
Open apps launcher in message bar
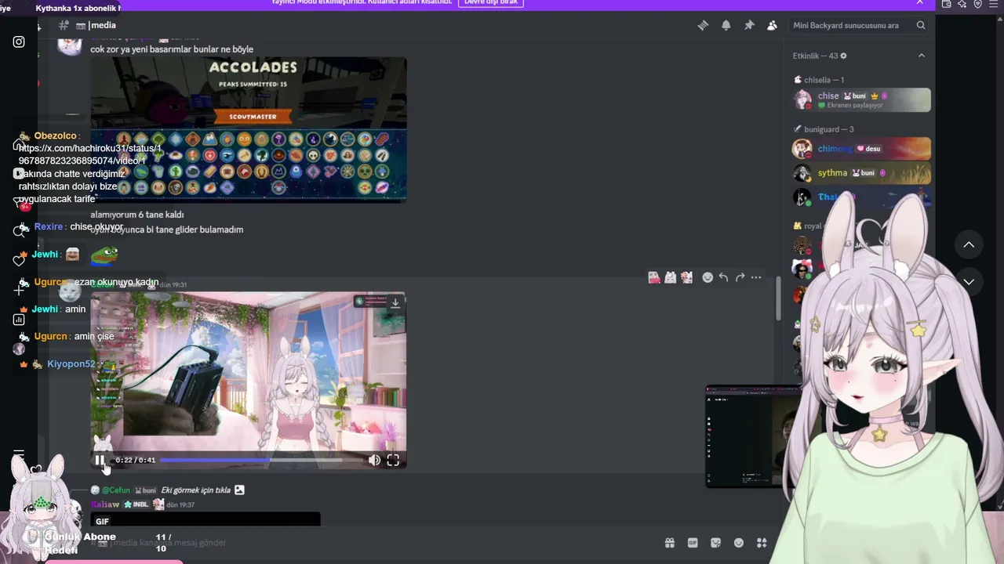(x=762, y=543)
